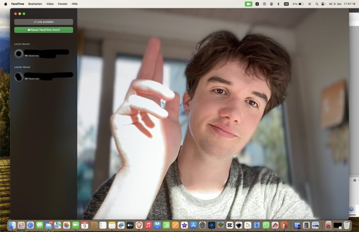Image resolution: width=359 pixels, height=232 pixels.
Task: Start a call with Neuer FaceTime-Anruf
Action: coord(44,30)
